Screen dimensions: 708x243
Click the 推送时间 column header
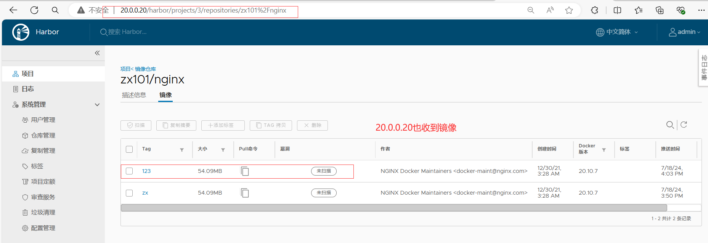(x=670, y=149)
